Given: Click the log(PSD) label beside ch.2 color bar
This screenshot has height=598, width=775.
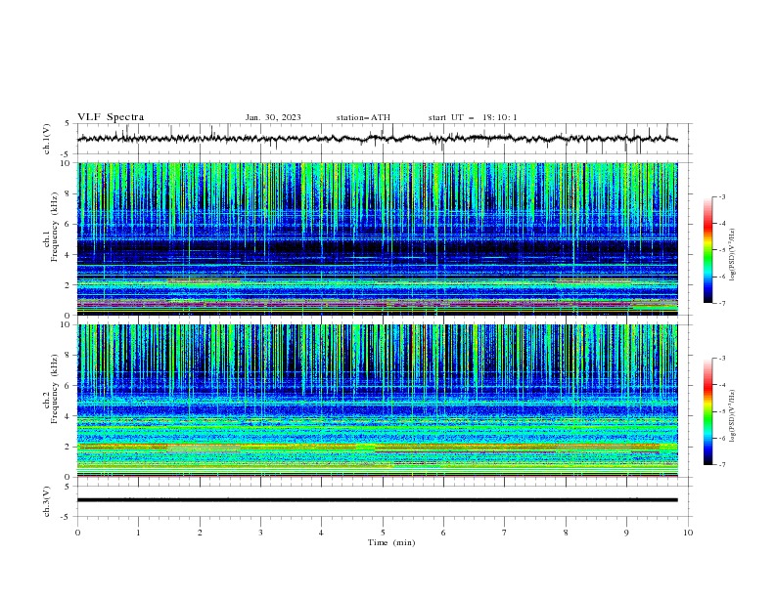Looking at the screenshot, I should 733,416.
